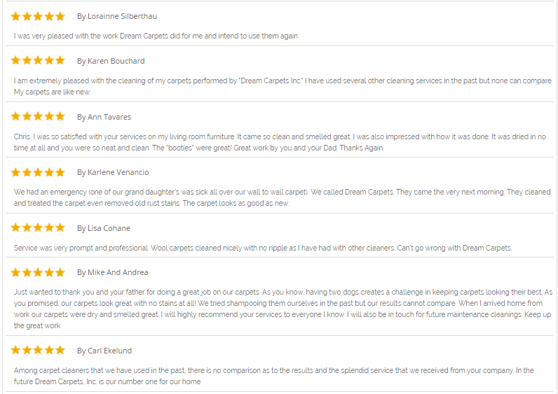Click review text beginning "Service was very prompt"
The image size is (558, 394).
[x=263, y=248]
